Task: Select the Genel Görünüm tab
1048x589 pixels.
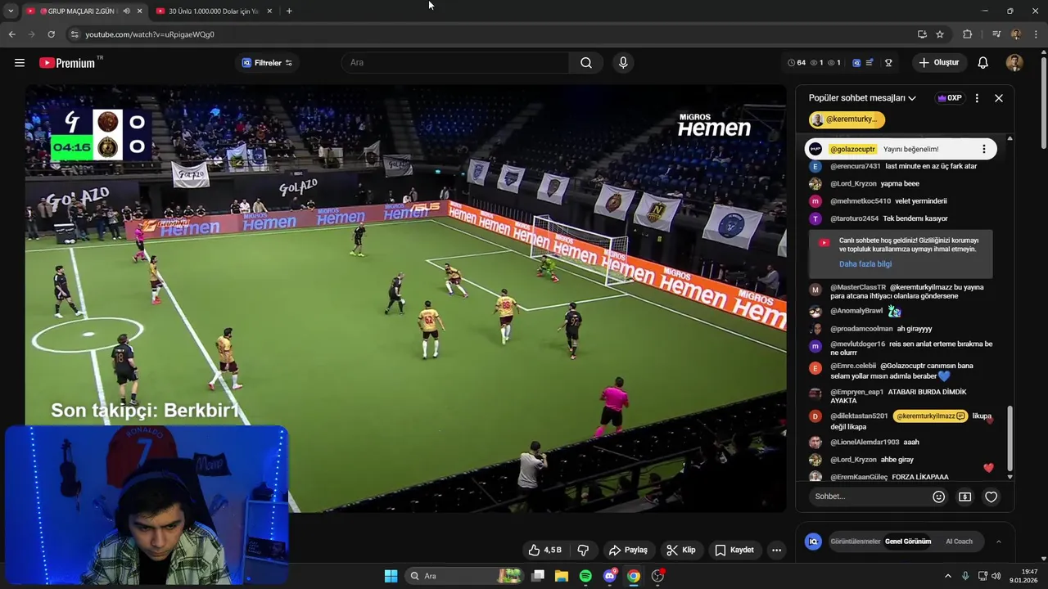Action: 908,542
